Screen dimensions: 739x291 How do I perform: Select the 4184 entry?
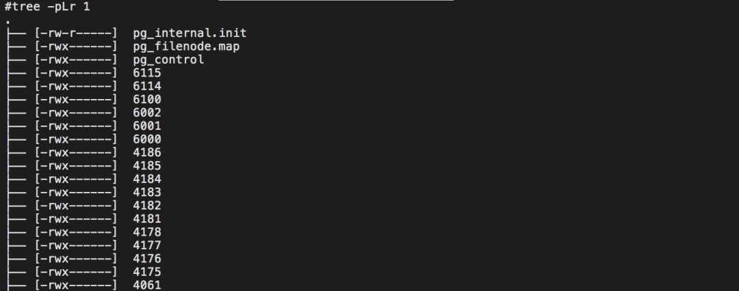coord(147,179)
